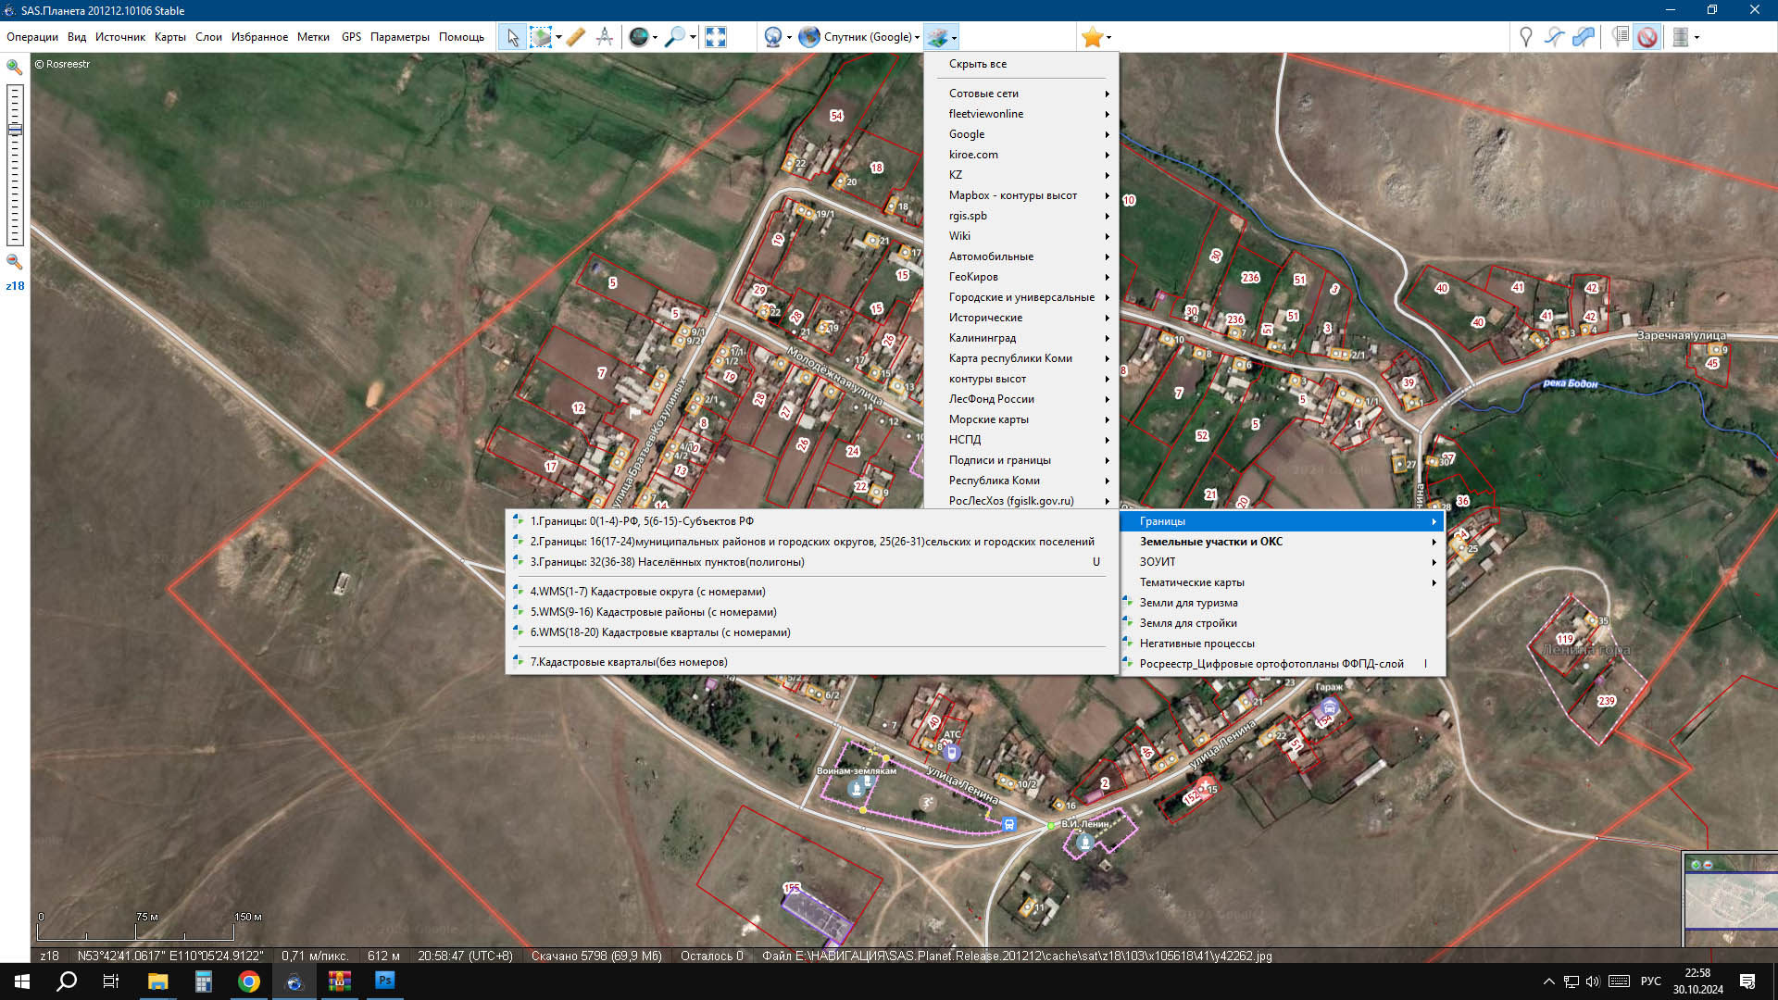1778x1000 pixels.
Task: Enable layer 7 Кадастровые кварталы без номеров
Action: 629,662
